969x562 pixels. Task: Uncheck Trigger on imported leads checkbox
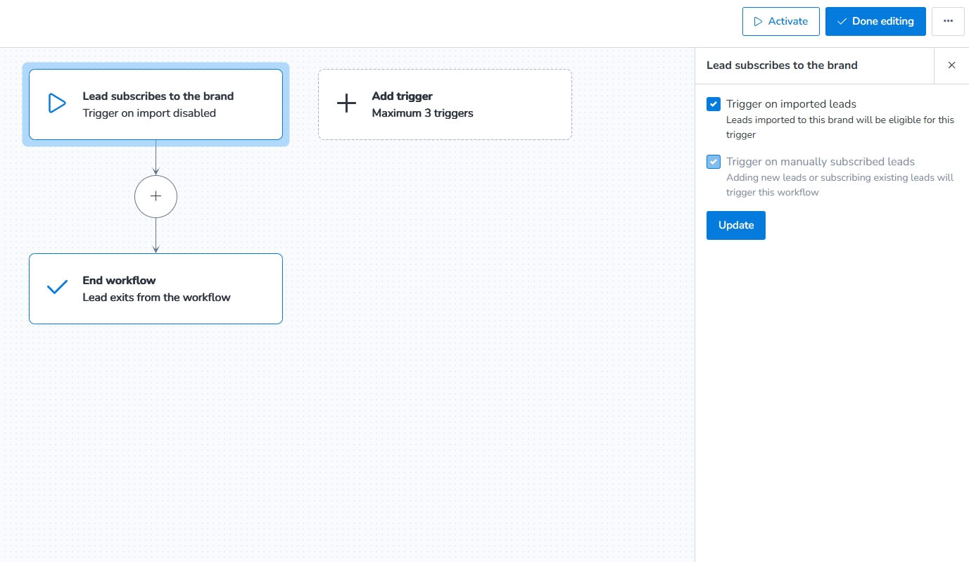coord(714,104)
